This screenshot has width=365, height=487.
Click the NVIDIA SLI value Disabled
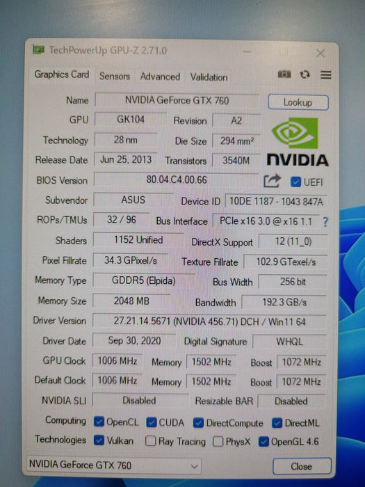[139, 400]
